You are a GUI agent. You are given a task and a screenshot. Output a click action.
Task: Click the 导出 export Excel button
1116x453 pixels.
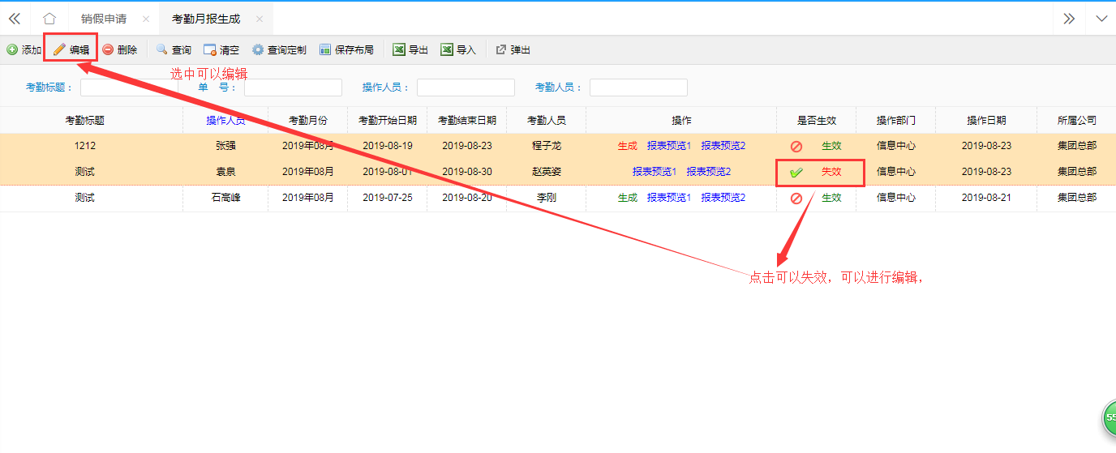pyautogui.click(x=410, y=49)
